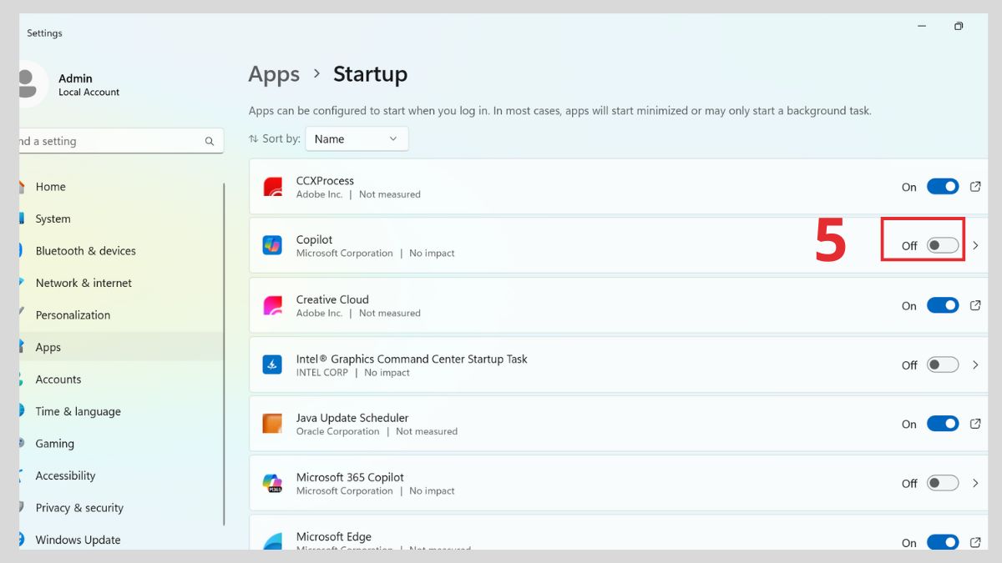The width and height of the screenshot is (1002, 563).
Task: Open the Sort by Name dropdown
Action: pyautogui.click(x=357, y=139)
